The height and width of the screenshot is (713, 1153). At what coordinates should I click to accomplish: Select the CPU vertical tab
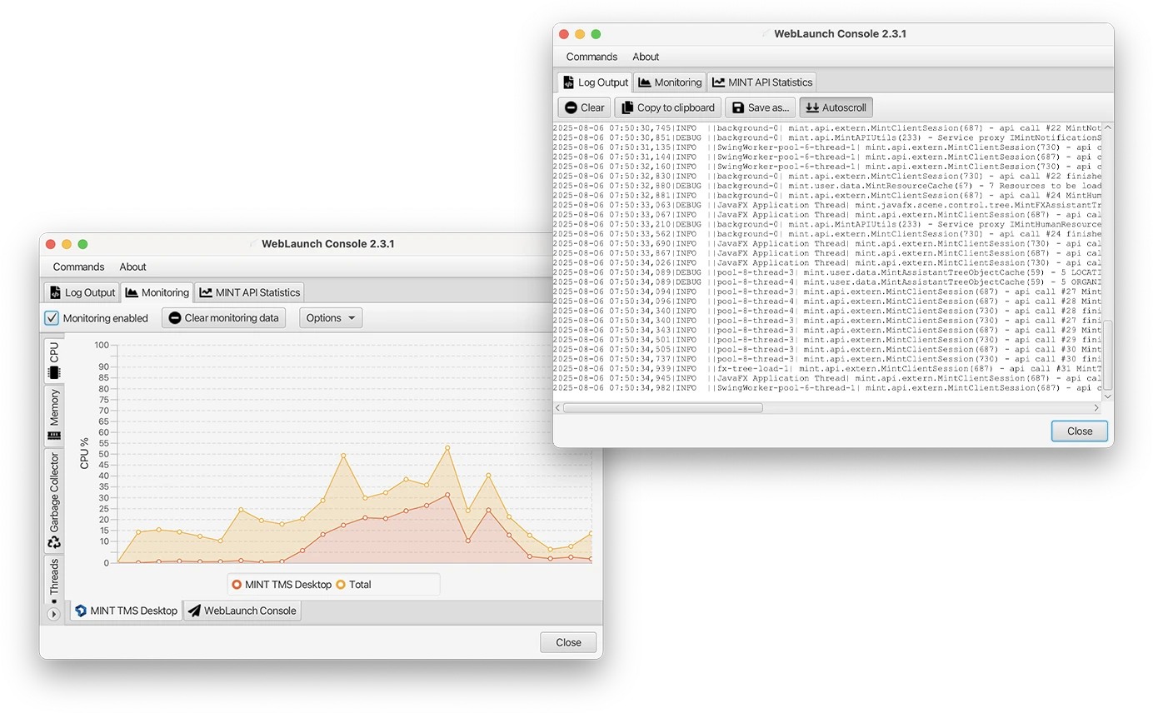(54, 360)
